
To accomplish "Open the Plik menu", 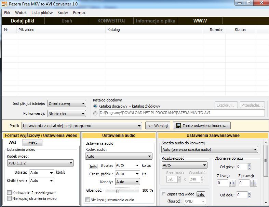I will 7,13.
